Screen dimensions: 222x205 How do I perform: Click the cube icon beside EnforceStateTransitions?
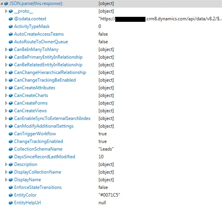(x=11, y=187)
